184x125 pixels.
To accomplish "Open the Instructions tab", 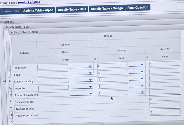I will point(10,11).
